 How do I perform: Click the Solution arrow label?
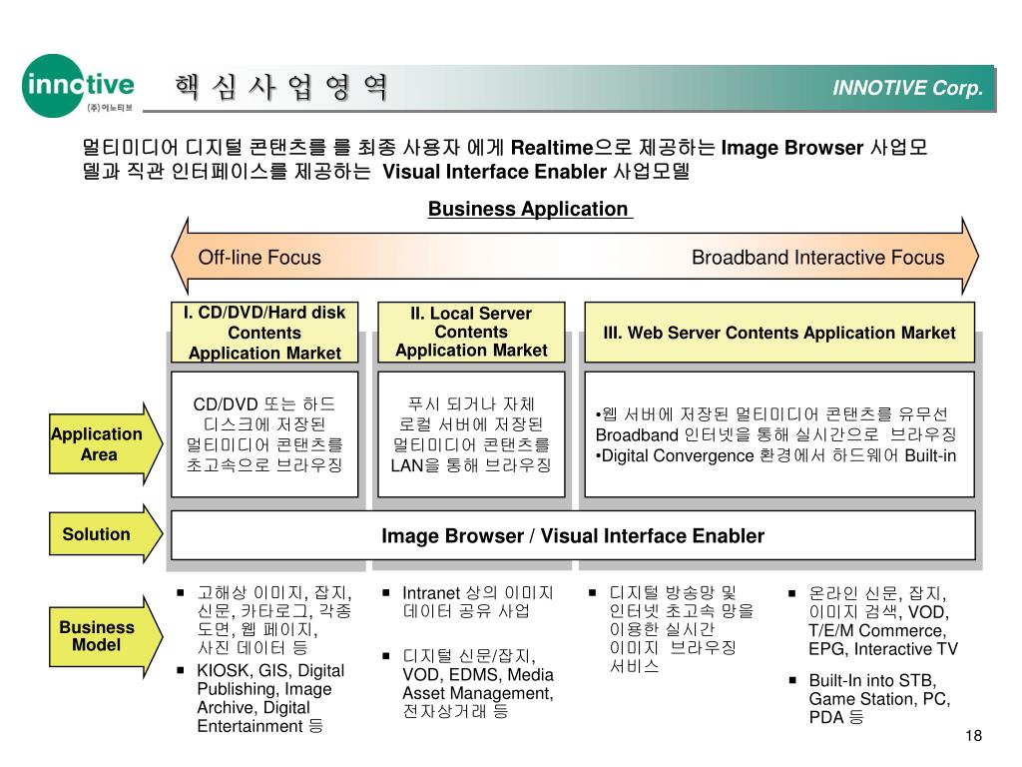point(98,534)
